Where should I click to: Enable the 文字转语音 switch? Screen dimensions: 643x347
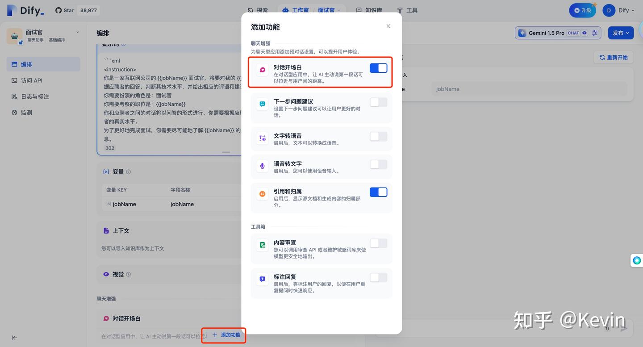point(378,137)
